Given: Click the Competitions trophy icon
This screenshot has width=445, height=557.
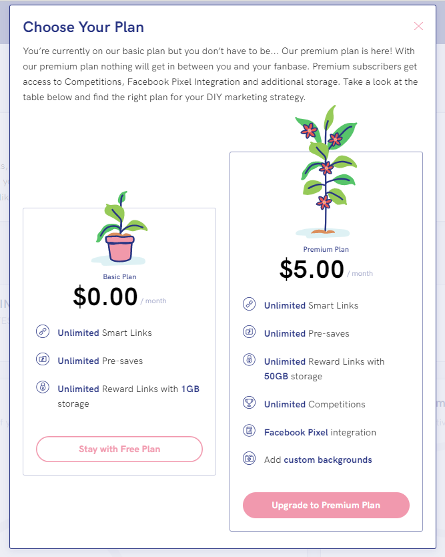Looking at the screenshot, I should click(x=249, y=403).
